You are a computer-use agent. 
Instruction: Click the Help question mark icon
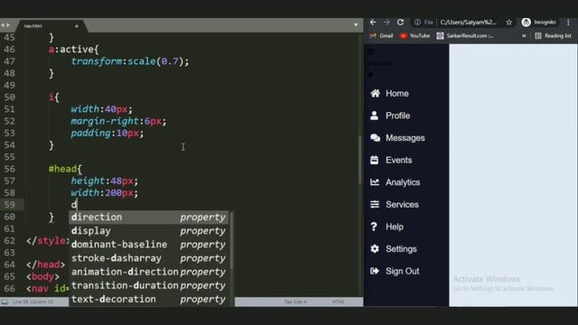click(x=374, y=227)
